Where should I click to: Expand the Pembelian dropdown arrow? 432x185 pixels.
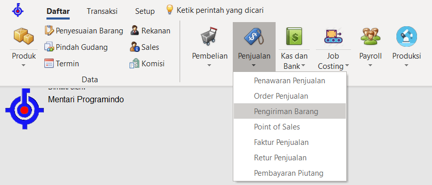[x=209, y=65]
